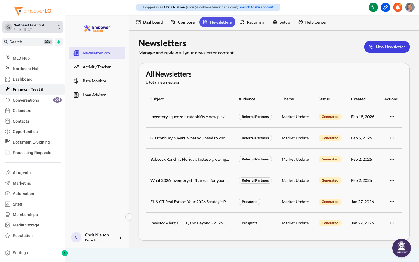Click the green lightning icon beside search
This screenshot has width=419, height=262.
click(58, 42)
